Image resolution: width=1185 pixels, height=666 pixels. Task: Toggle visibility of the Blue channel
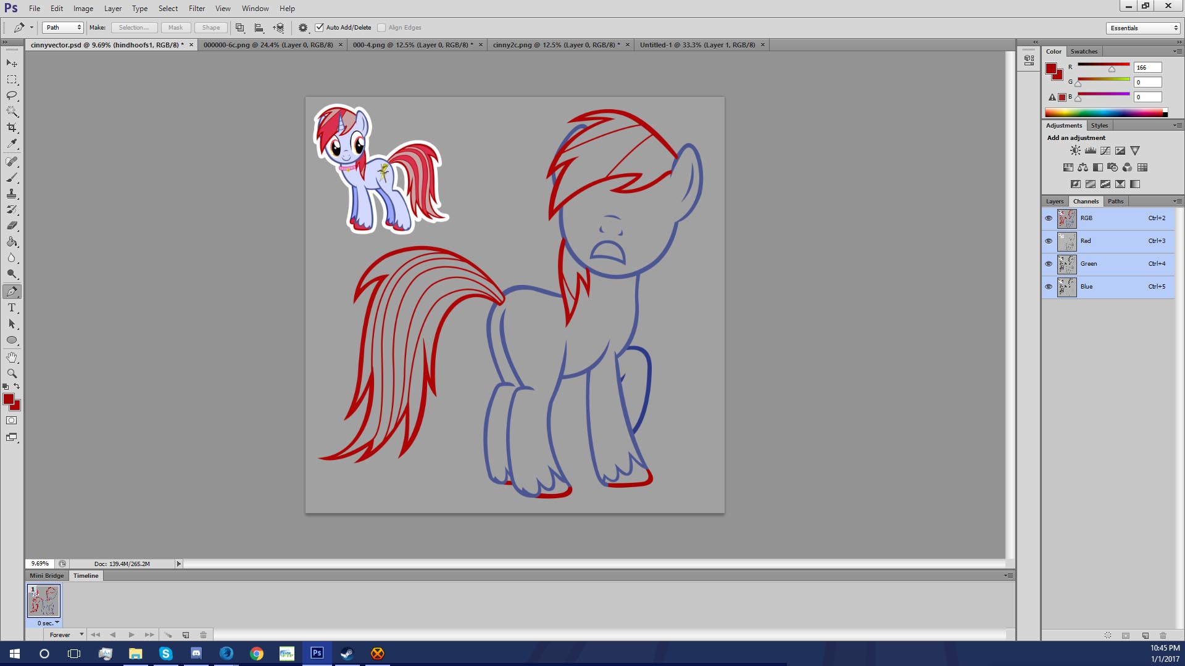pos(1048,287)
